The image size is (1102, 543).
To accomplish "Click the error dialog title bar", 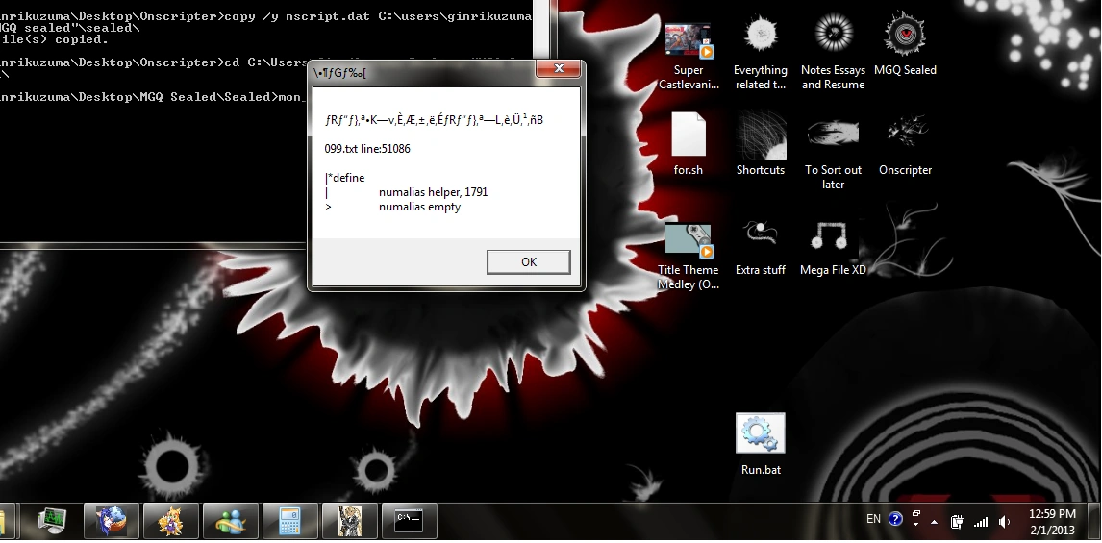I will 422,72.
